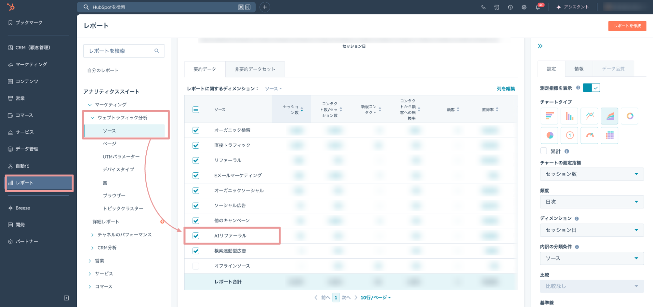Click the レポートを検索 search field
653x307 pixels.
pos(120,51)
